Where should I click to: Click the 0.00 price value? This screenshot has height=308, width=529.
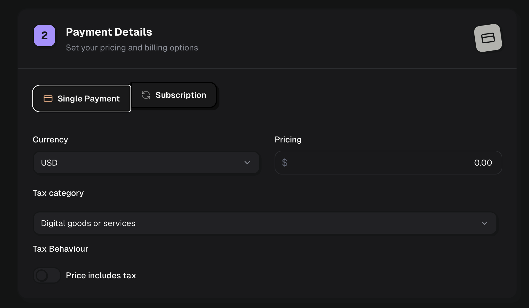tap(483, 163)
